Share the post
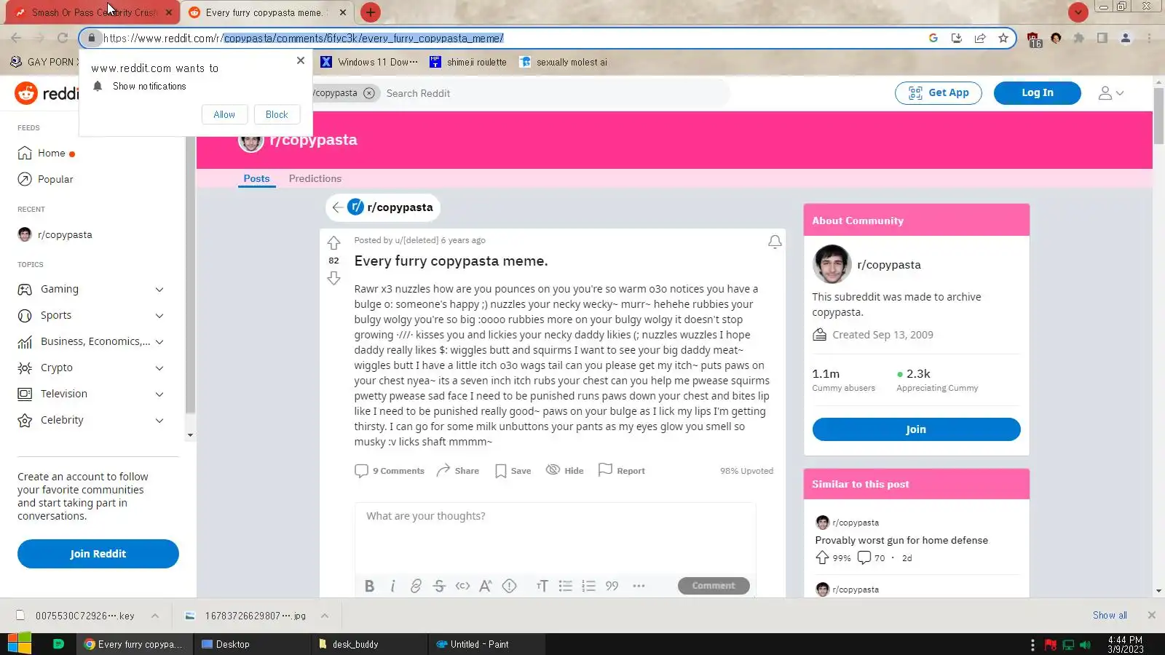 [457, 471]
